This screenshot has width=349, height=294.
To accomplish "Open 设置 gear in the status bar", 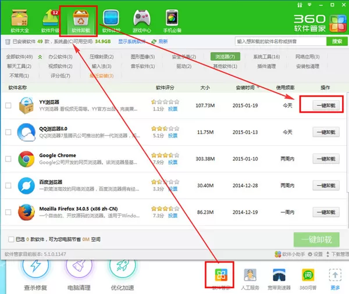I will [315, 254].
